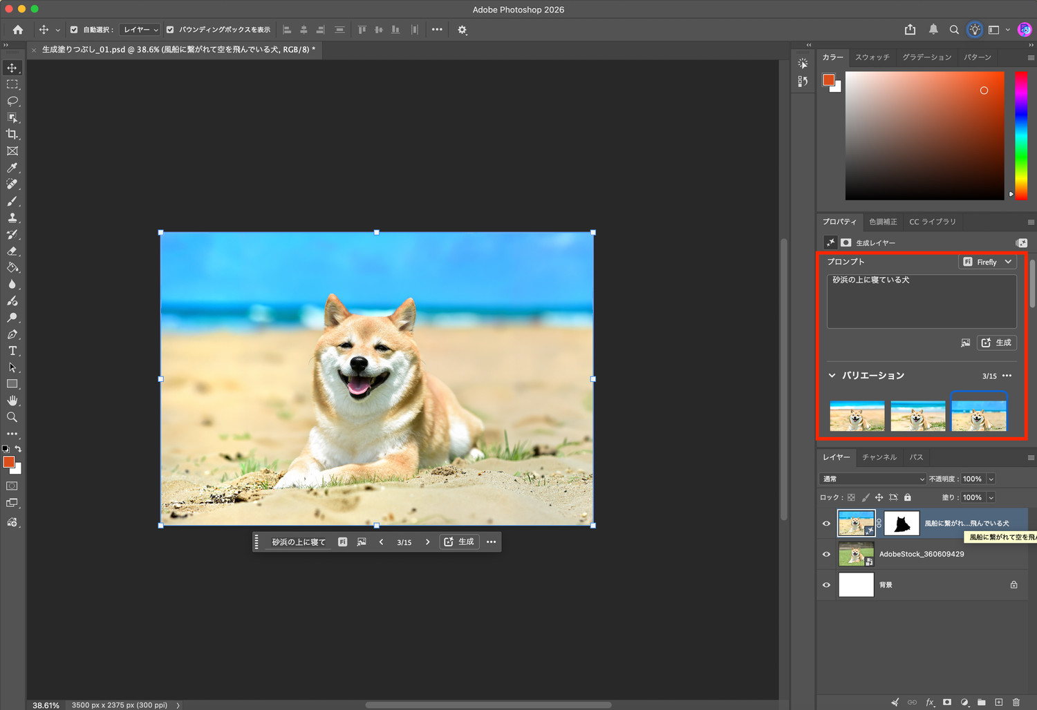Screen dimensions: 1037x710
Task: Select the first variation thumbnail
Action: (857, 416)
